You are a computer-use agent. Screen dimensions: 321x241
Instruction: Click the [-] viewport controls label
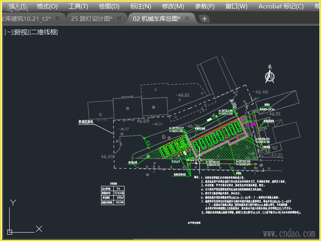8,32
